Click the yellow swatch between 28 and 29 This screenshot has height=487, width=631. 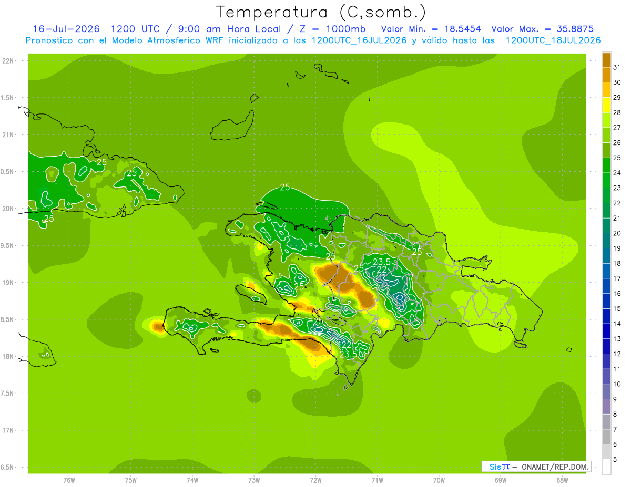tap(606, 105)
